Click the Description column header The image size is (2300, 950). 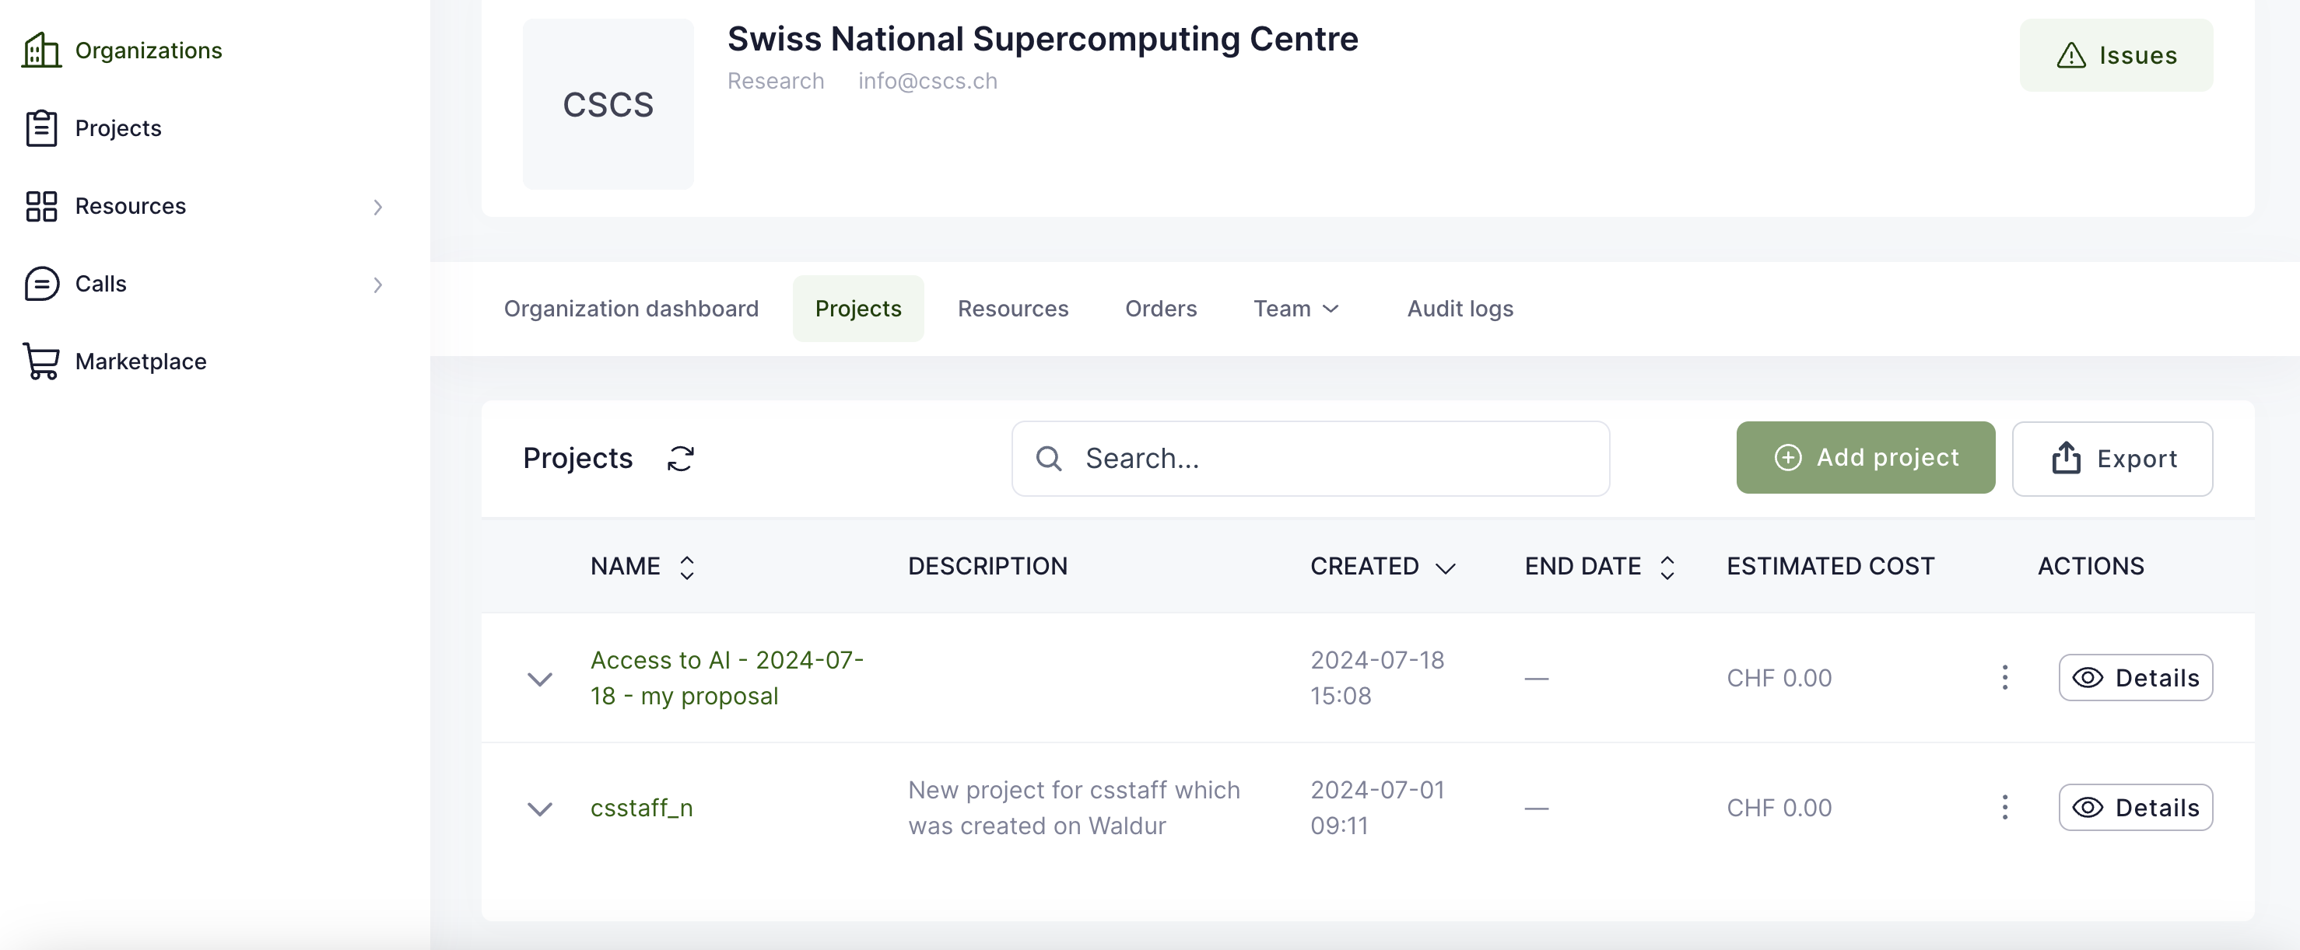(987, 567)
